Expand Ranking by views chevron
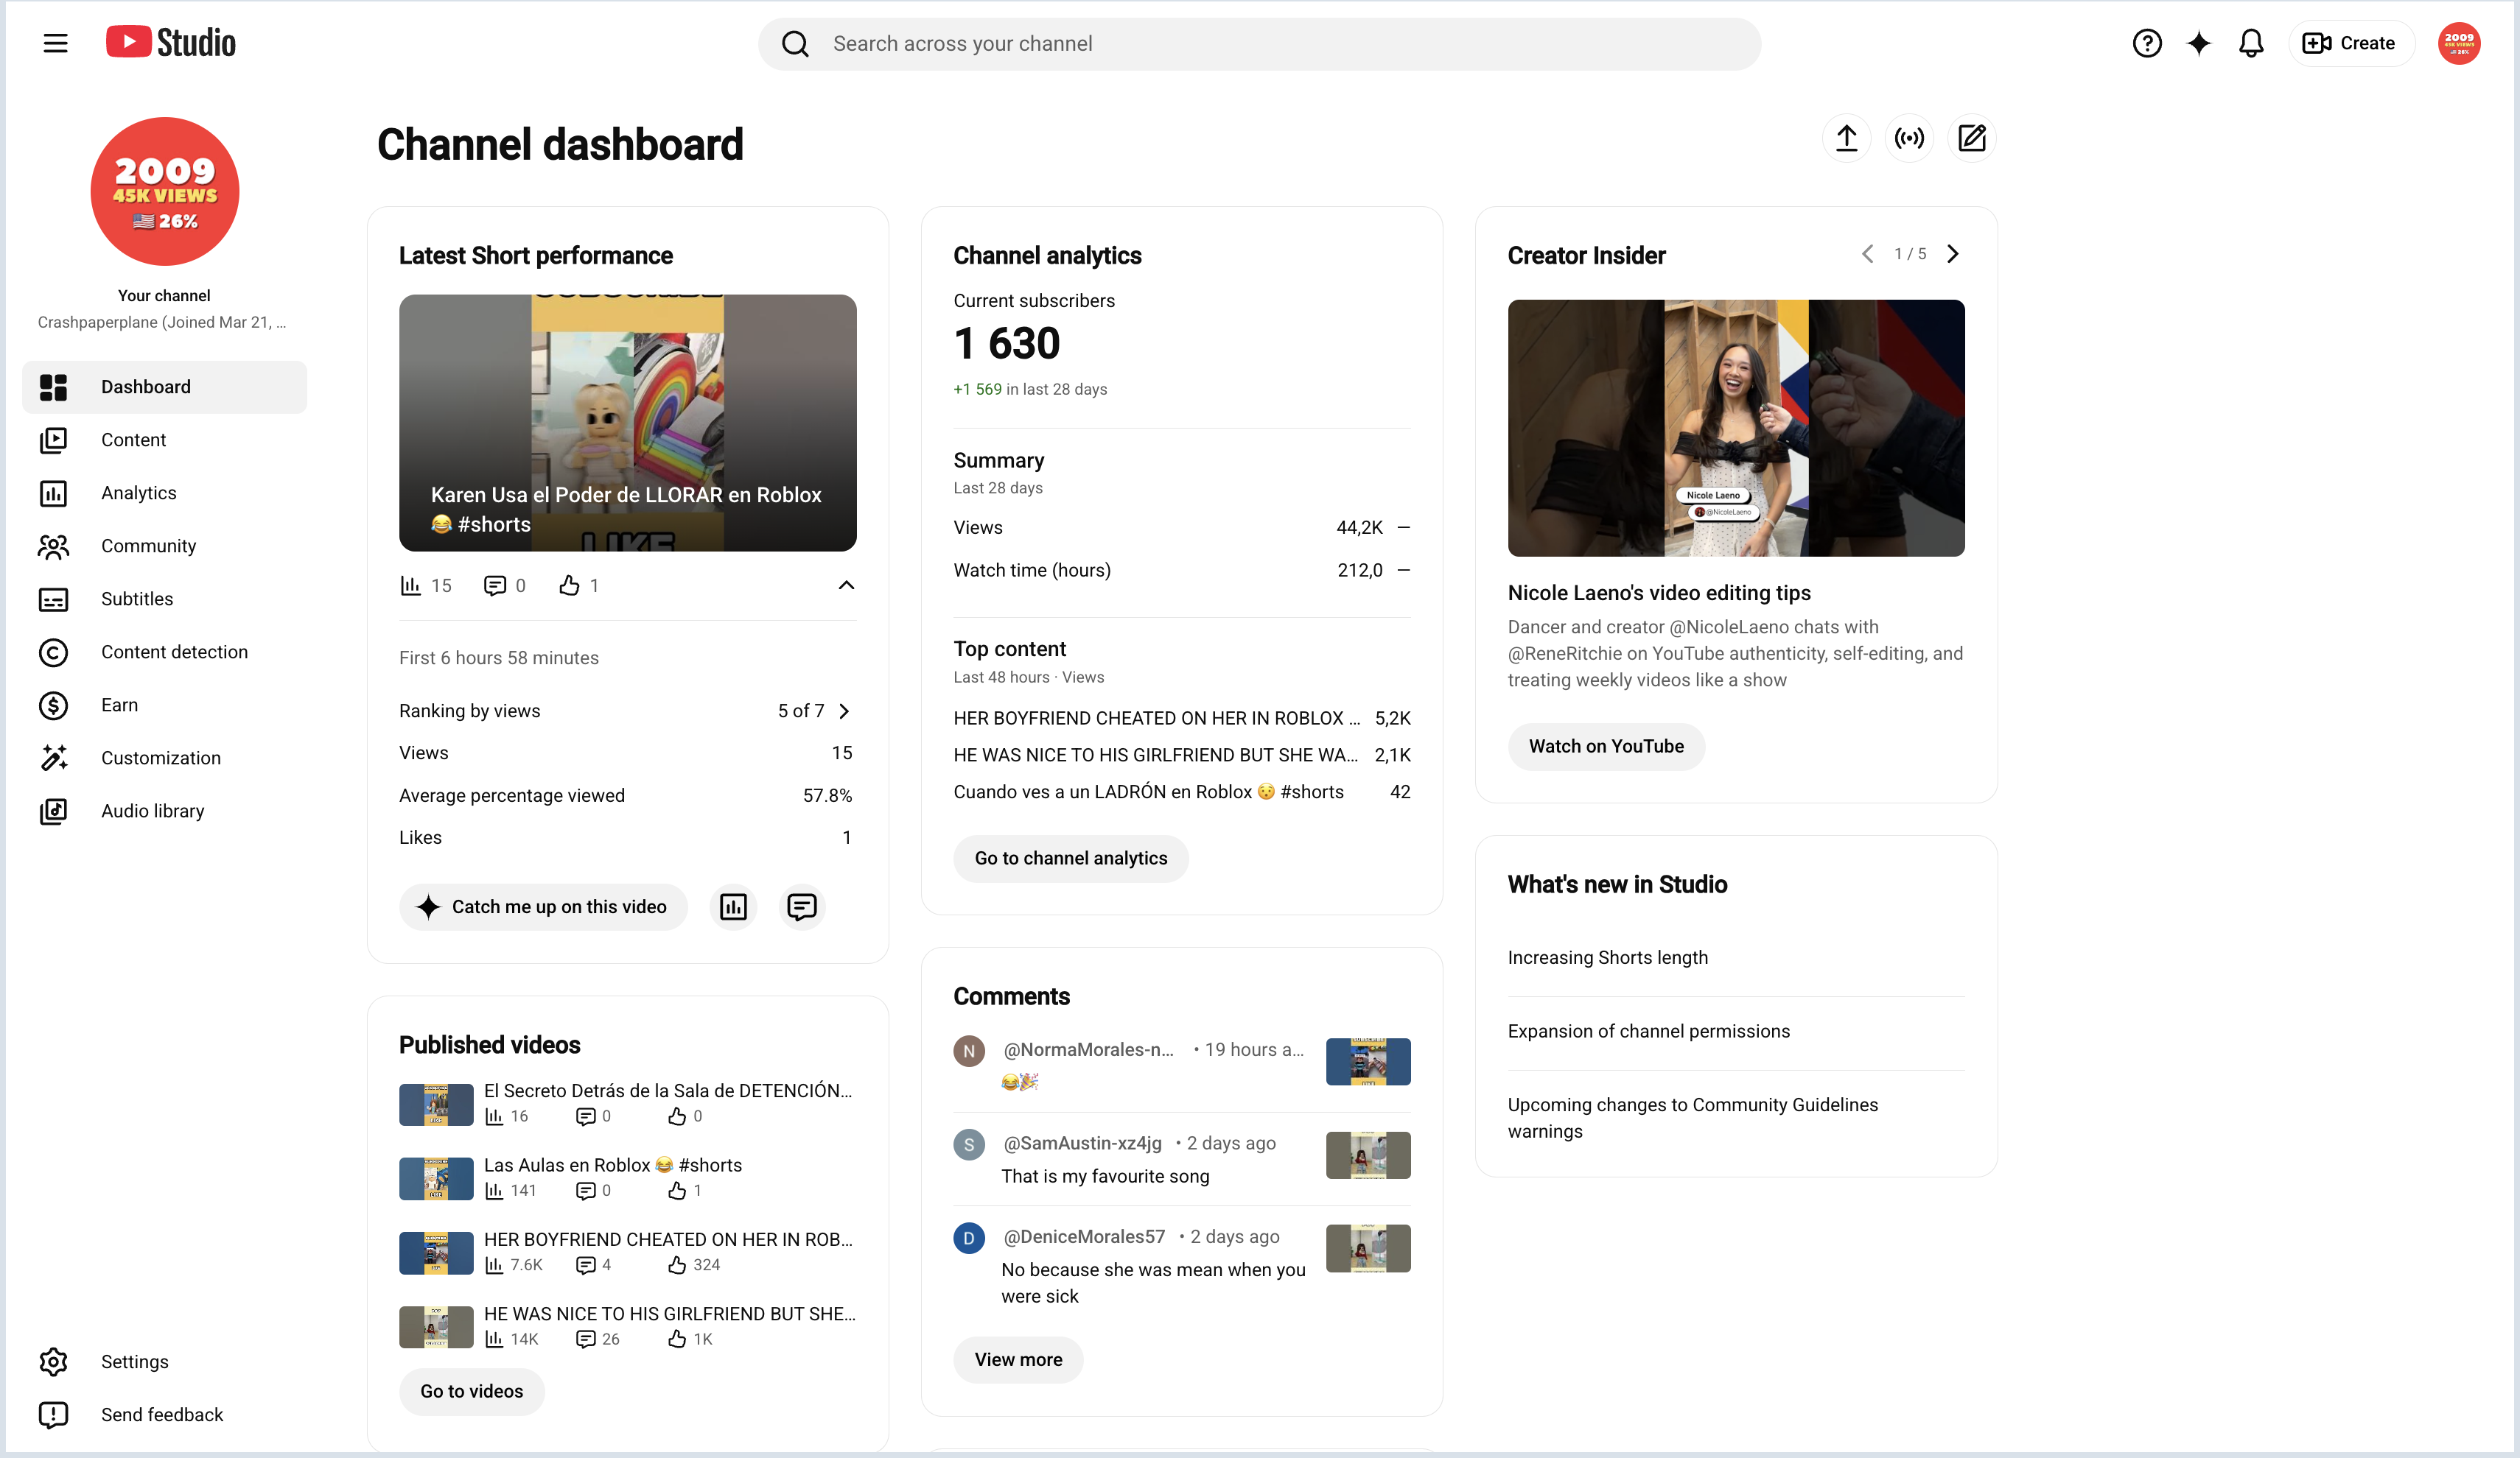This screenshot has width=2520, height=1458. click(x=844, y=711)
